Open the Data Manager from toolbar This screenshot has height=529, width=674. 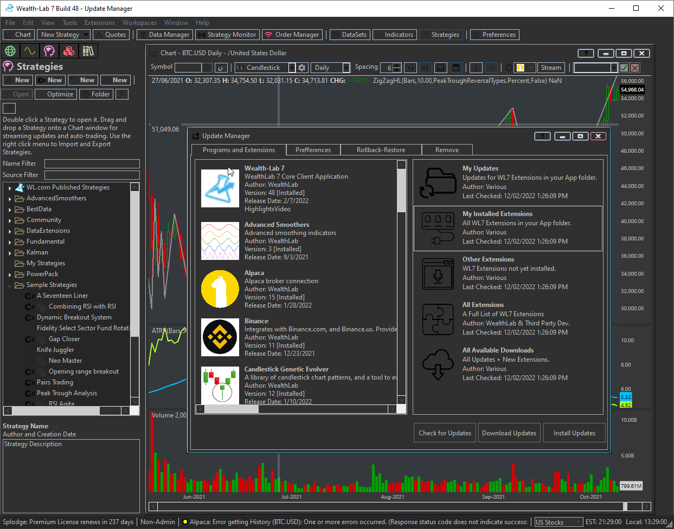(164, 35)
